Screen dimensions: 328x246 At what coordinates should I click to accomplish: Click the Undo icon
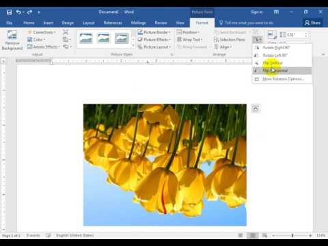click(x=18, y=12)
